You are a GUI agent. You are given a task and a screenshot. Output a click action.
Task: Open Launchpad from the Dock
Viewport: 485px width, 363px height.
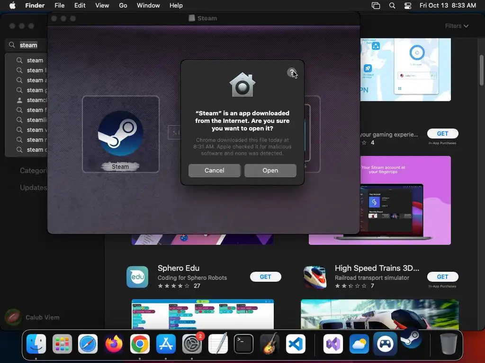[62, 344]
